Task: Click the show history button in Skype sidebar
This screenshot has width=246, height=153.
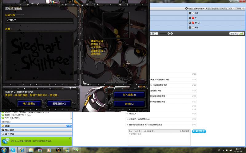Action: tap(6, 121)
